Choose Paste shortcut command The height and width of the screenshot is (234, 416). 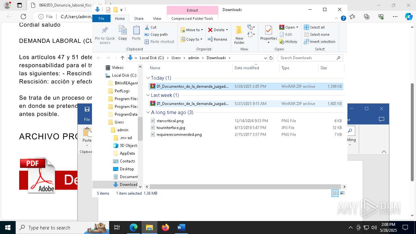pos(159,42)
